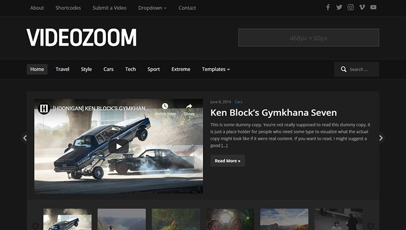
Task: Click thumbnail carousel right arrow
Action: coord(370,226)
